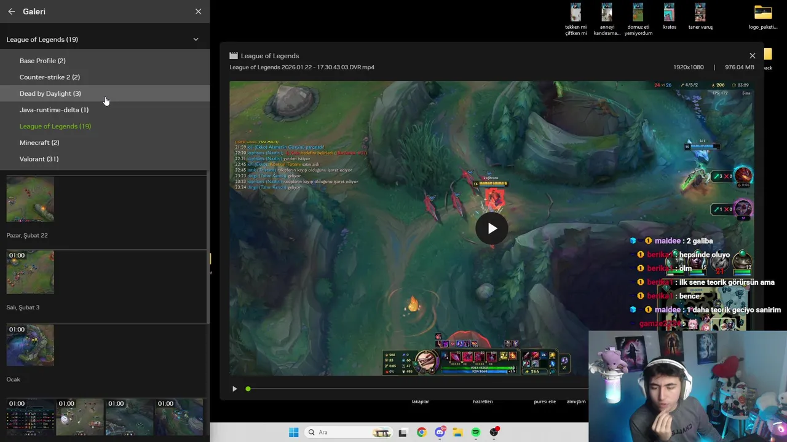The image size is (787, 442).
Task: Click the large center play button on video
Action: [x=492, y=228]
